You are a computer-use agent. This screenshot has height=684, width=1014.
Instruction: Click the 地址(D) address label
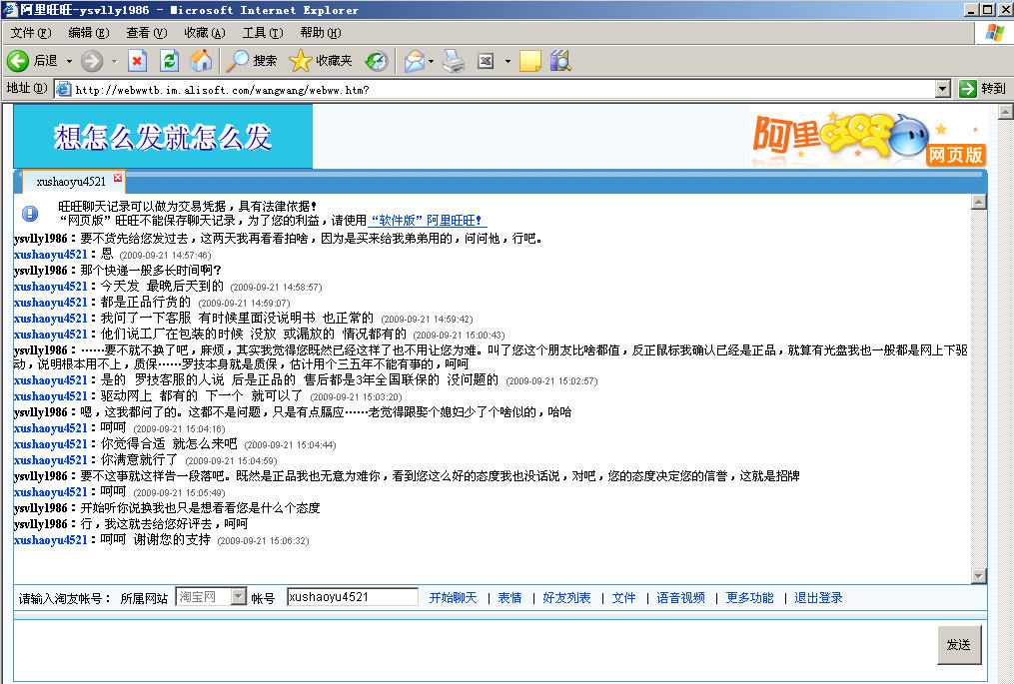click(27, 88)
